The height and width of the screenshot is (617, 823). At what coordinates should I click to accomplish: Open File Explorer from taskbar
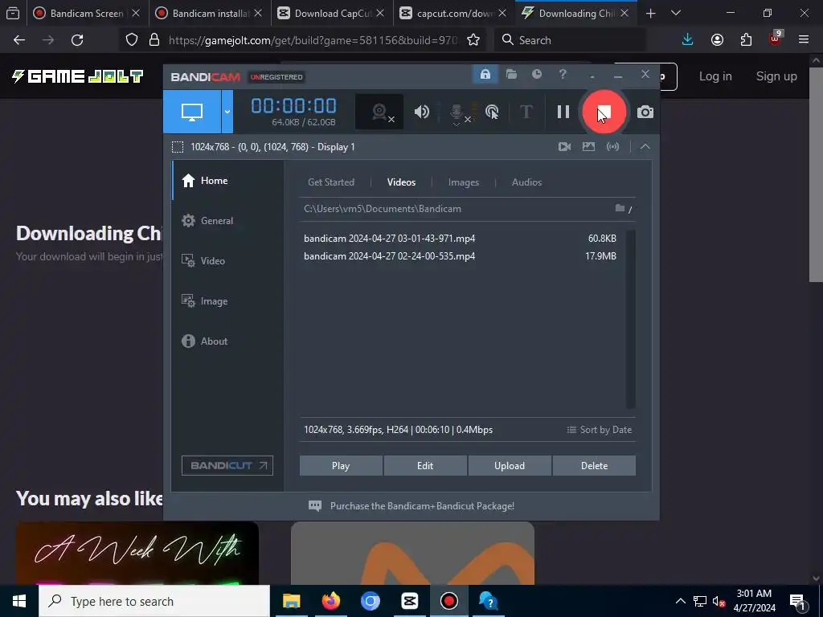(x=291, y=601)
